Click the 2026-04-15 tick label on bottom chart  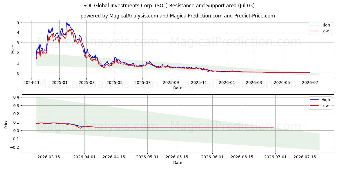coord(114,157)
